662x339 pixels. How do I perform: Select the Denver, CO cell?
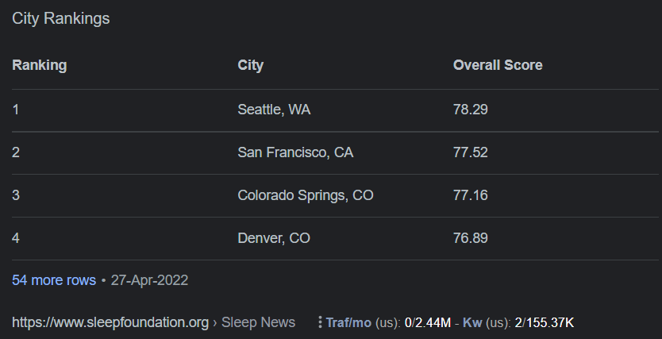click(274, 238)
